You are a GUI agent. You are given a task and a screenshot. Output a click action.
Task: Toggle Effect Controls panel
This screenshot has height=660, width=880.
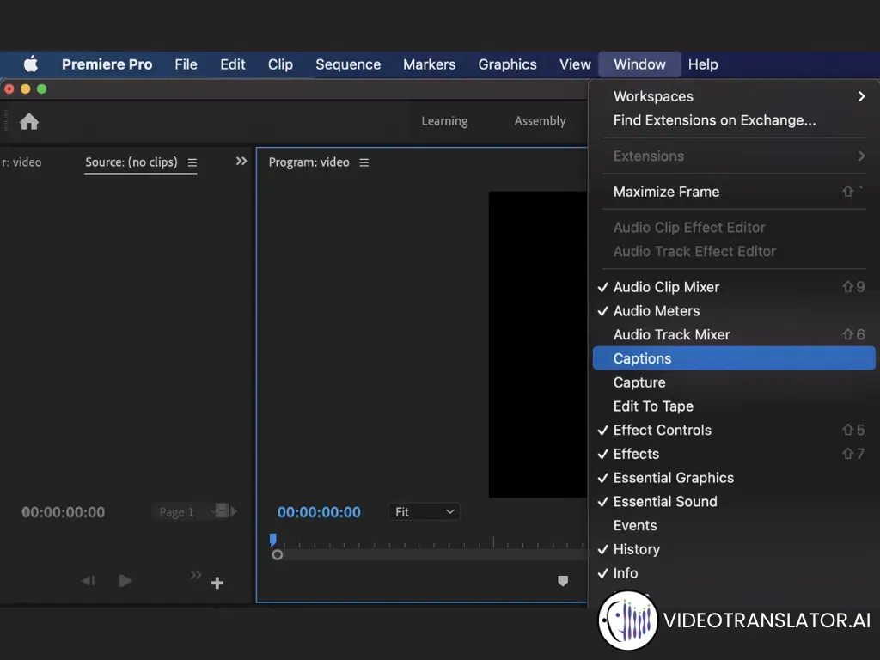[x=734, y=430]
